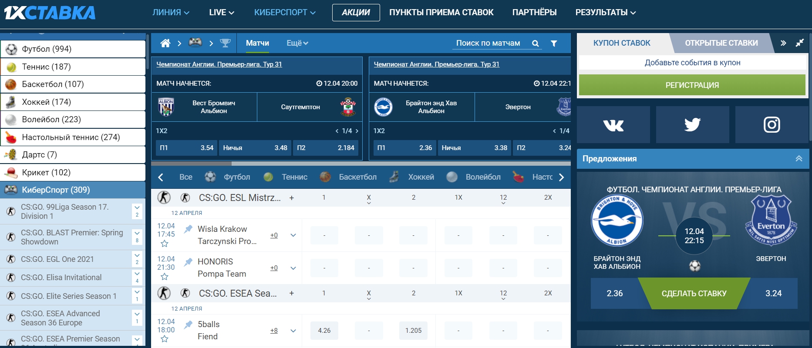Pin the 5balls vs Fiend match

tap(188, 325)
